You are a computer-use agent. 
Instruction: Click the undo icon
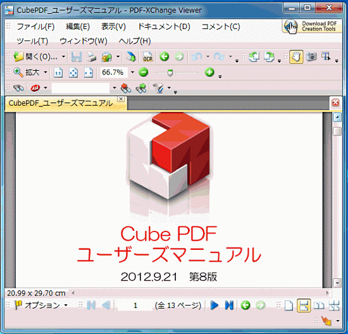point(197,56)
